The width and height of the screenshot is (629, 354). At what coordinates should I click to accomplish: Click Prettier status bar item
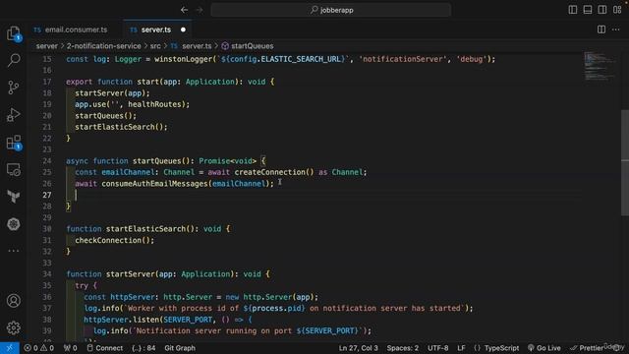click(x=587, y=348)
